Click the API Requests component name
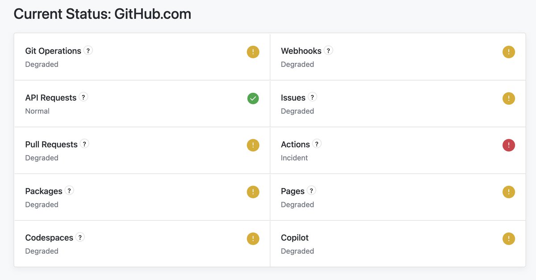This screenshot has height=280, width=536. click(x=50, y=98)
